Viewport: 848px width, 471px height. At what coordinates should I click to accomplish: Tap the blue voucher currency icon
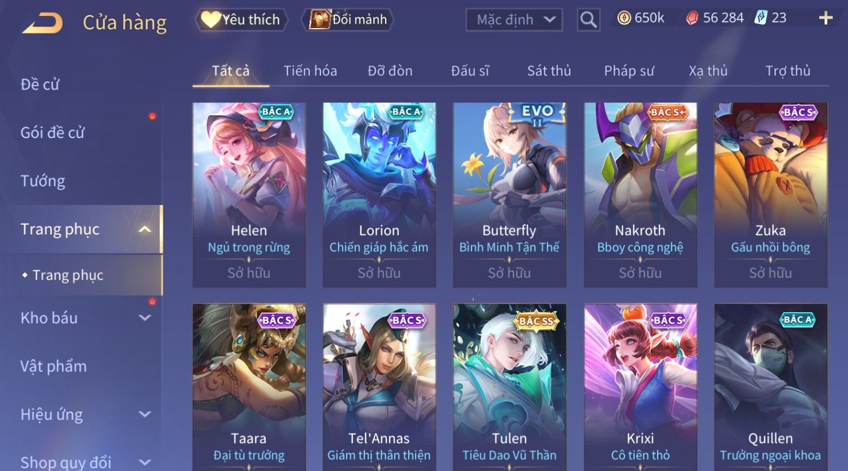tap(761, 18)
